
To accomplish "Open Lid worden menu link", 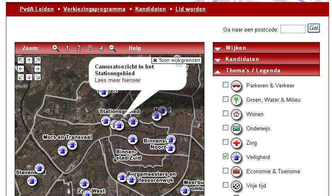I will [191, 9].
